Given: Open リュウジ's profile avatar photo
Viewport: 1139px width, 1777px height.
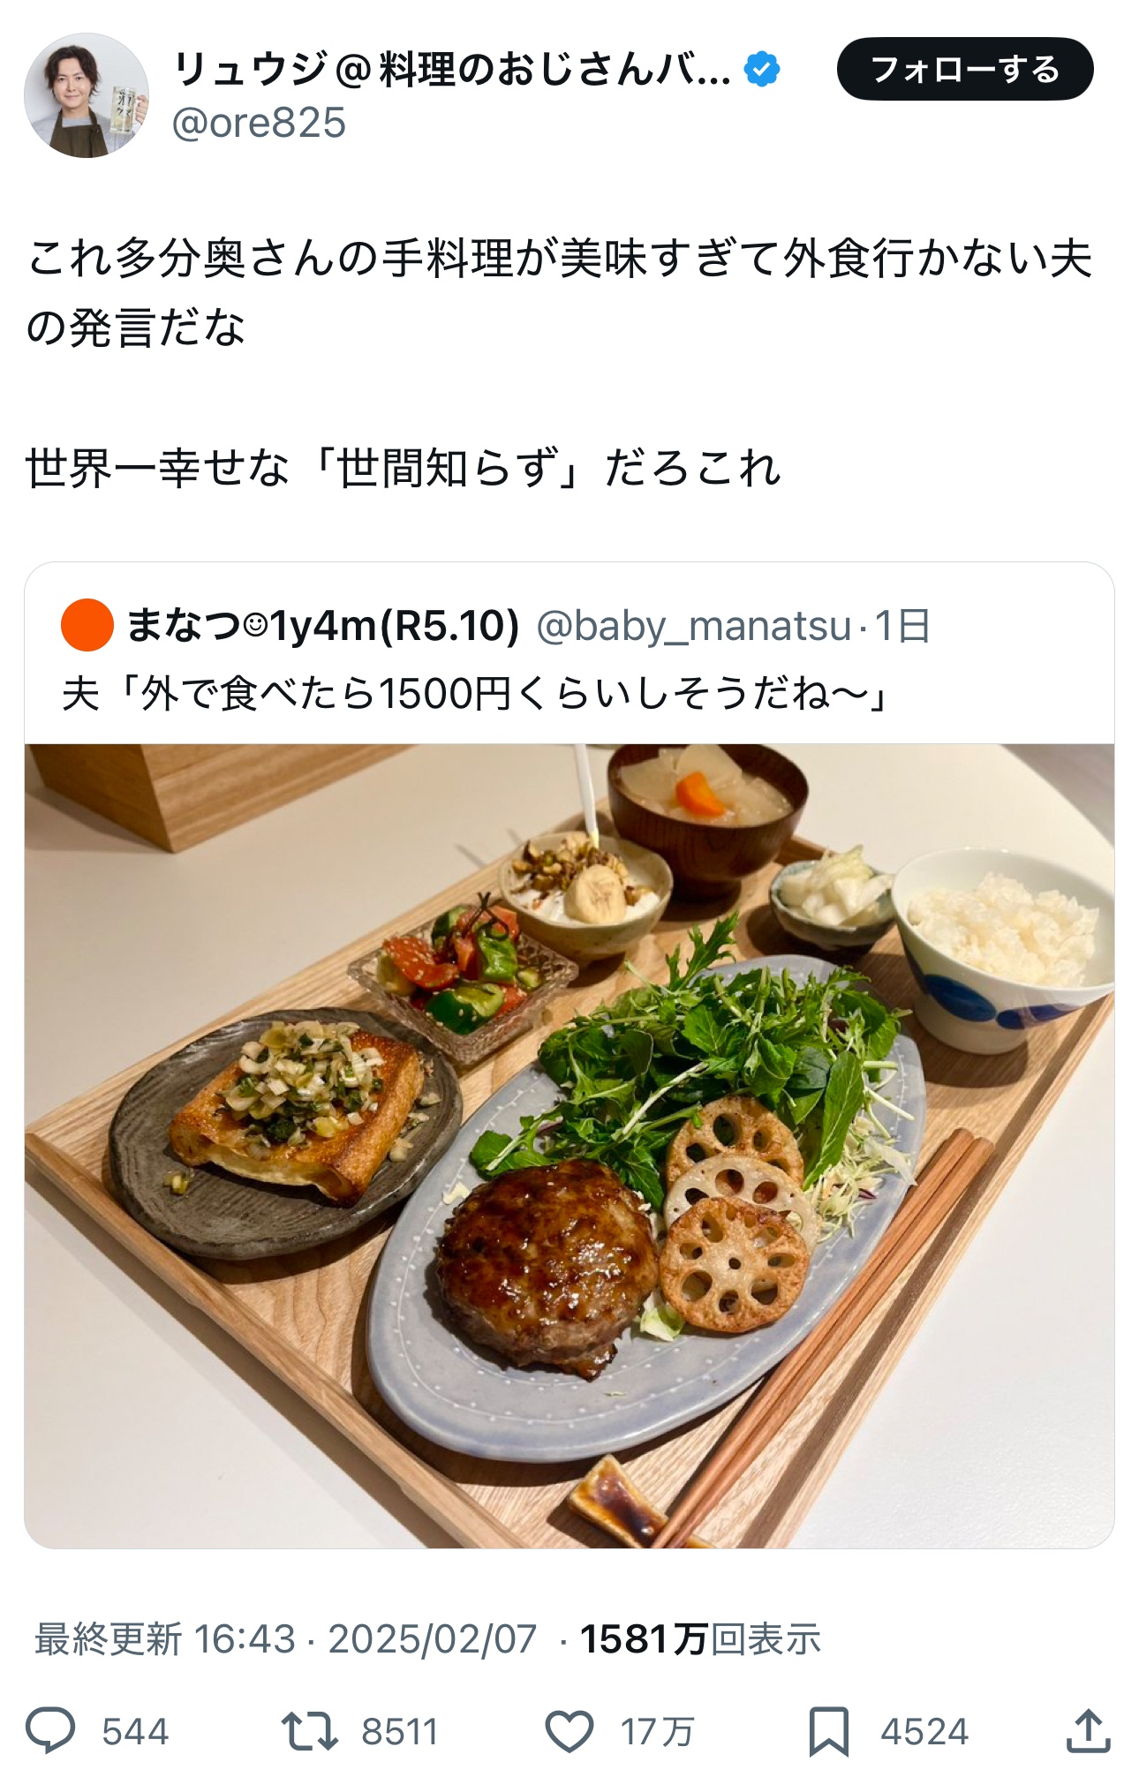Looking at the screenshot, I should pos(87,95).
